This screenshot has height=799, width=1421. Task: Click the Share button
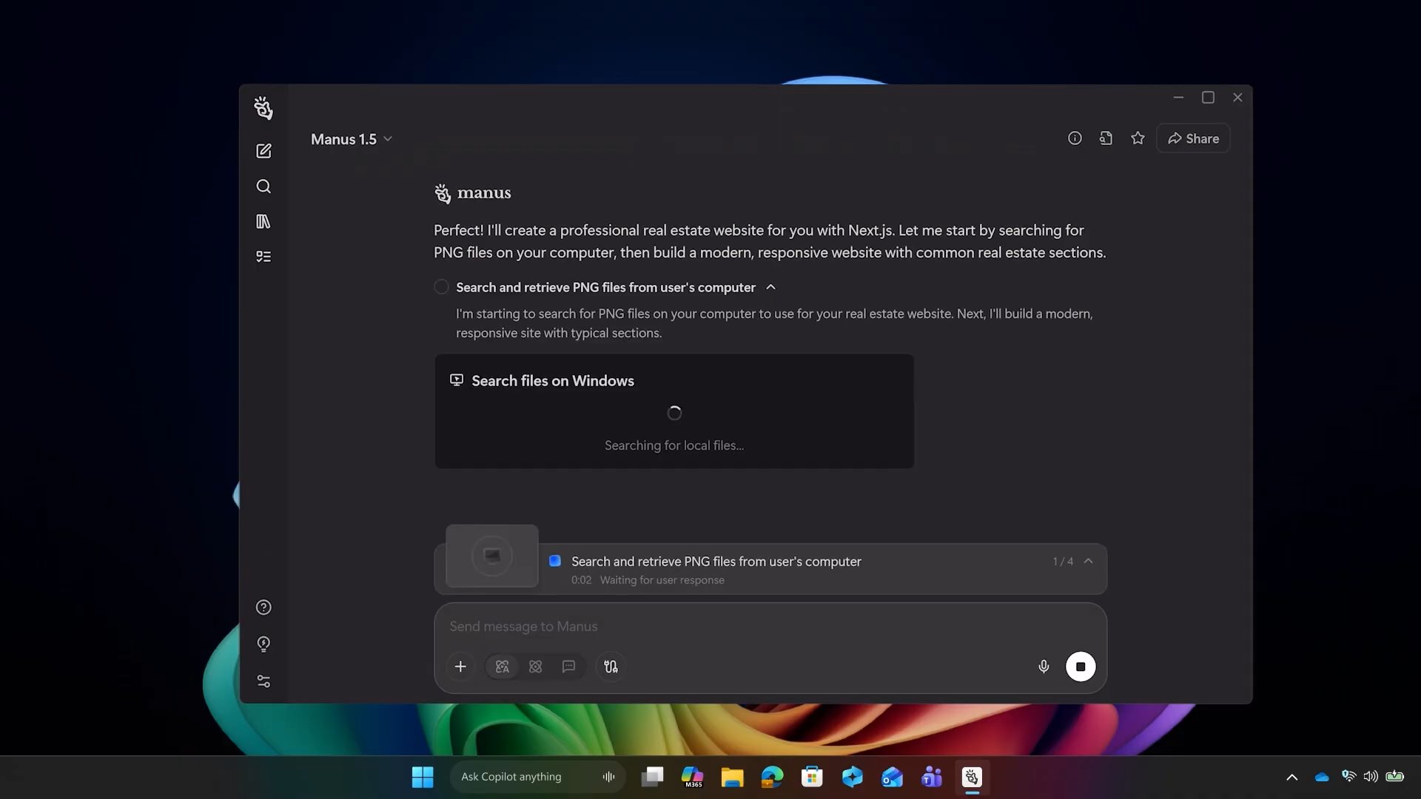(1192, 138)
